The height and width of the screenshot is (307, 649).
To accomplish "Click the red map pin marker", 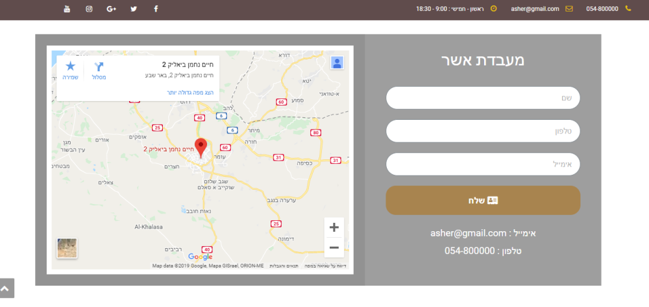I will point(201,147).
